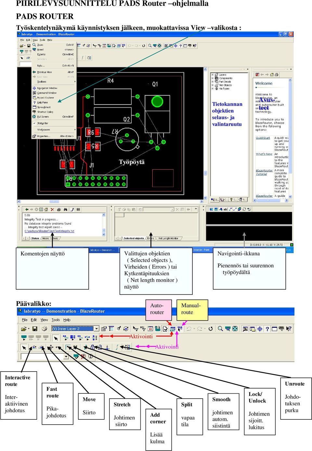
Task: Choose Spreadsheet in View menu
Action: pyautogui.click(x=54, y=107)
